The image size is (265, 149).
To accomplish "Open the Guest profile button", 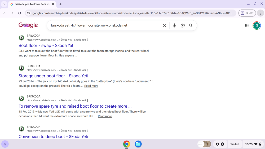I will pos(247,13).
